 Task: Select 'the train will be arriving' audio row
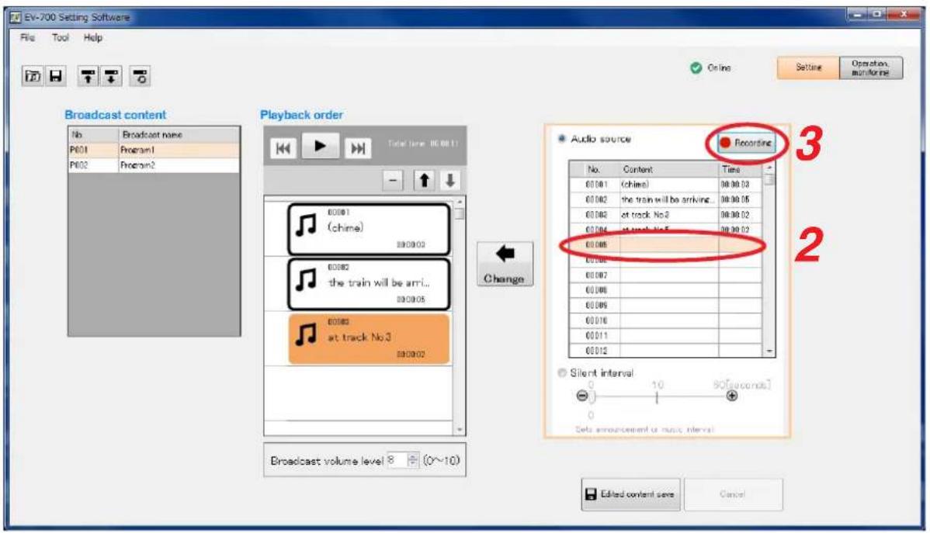665,200
